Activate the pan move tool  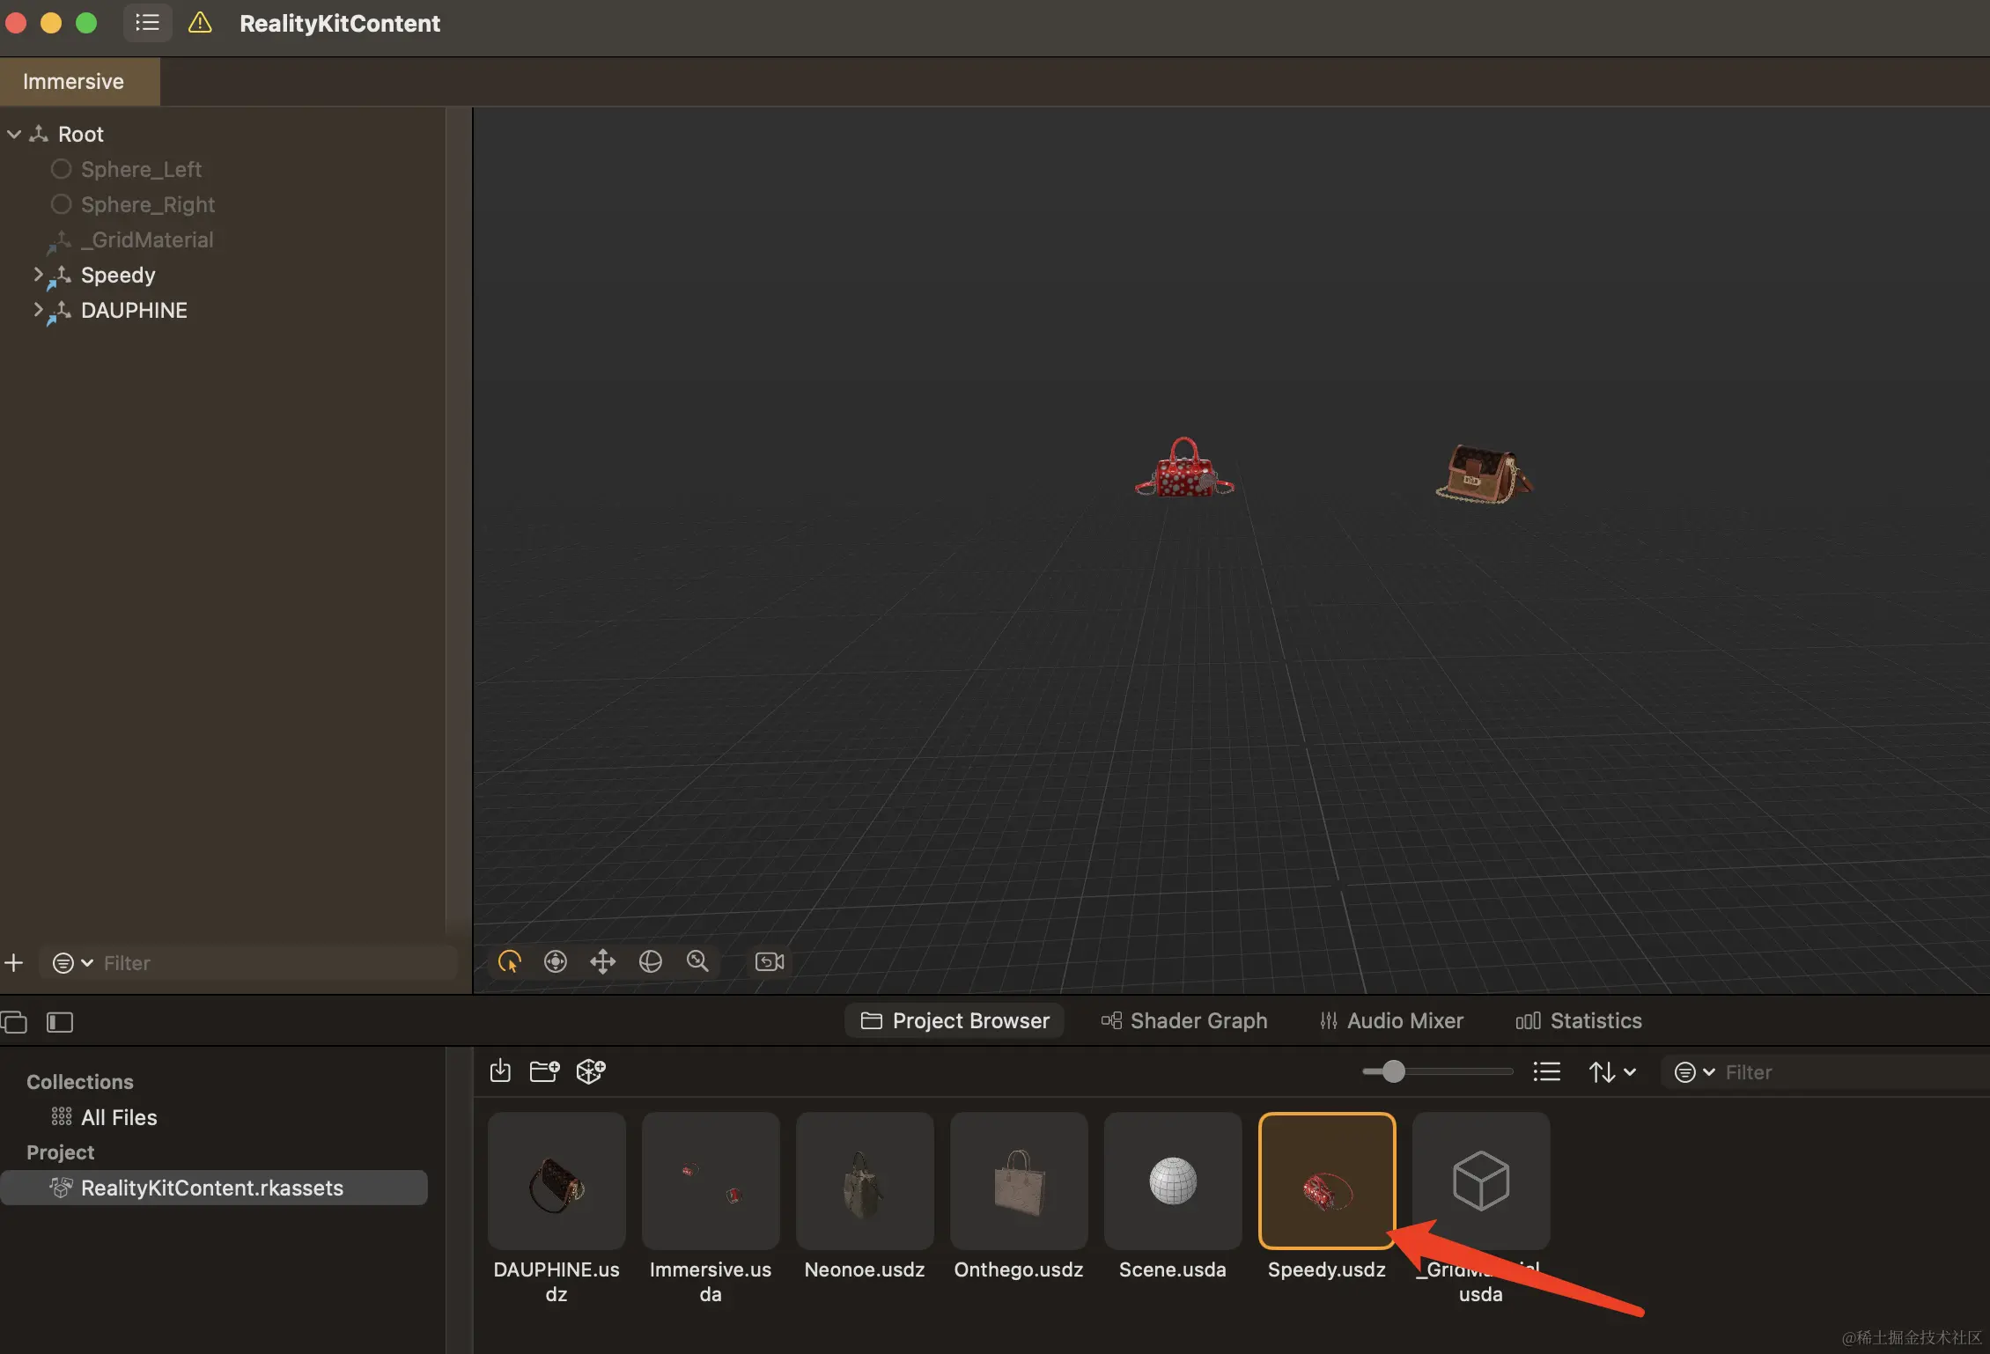(602, 961)
